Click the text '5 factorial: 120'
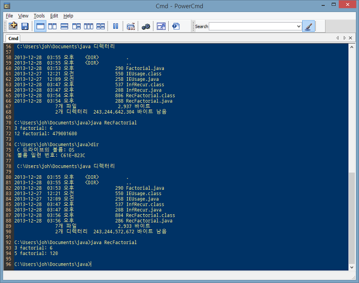The width and height of the screenshot is (359, 283). coord(36,253)
